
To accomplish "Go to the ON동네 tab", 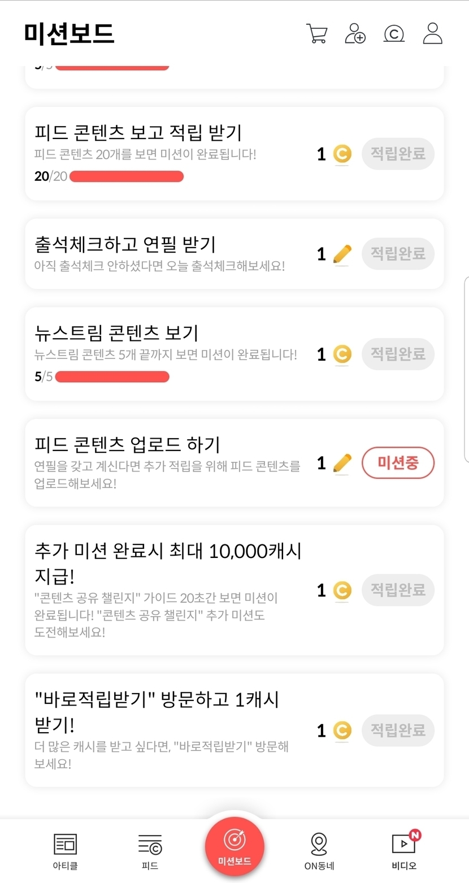I will pyautogui.click(x=319, y=851).
